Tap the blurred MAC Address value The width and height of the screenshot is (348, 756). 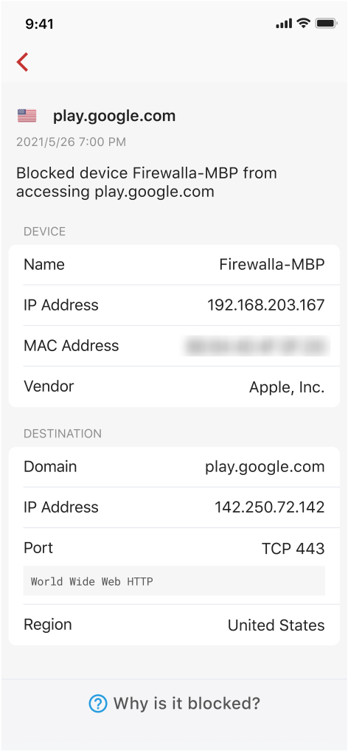coord(256,346)
